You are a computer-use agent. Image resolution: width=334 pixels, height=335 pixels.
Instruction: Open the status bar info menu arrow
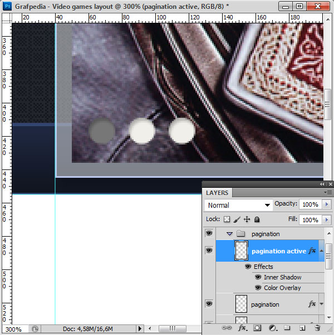coord(140,328)
